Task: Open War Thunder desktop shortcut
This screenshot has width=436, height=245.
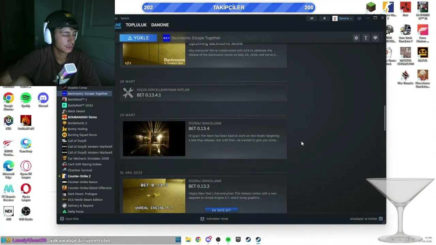Action: tap(405, 77)
